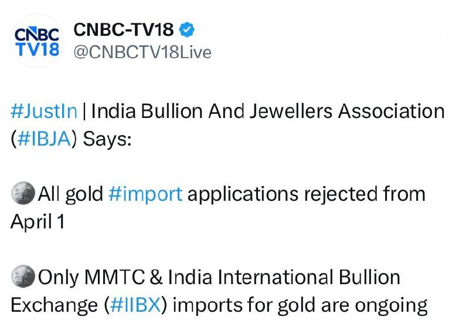The width and height of the screenshot is (469, 327).
Task: Click the CNBC TV18 profile avatar
Action: [x=36, y=41]
